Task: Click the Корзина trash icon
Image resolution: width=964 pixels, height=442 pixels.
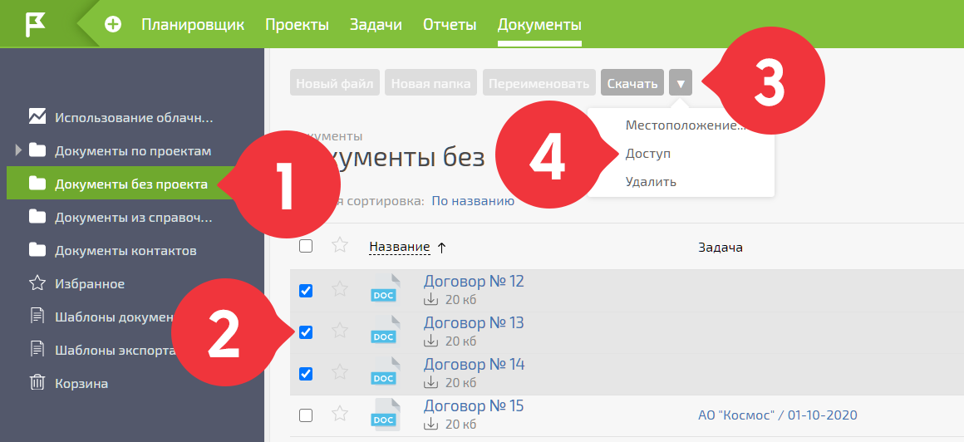Action: coord(37,382)
